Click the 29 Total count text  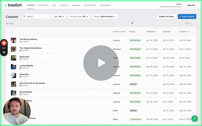coord(9,24)
